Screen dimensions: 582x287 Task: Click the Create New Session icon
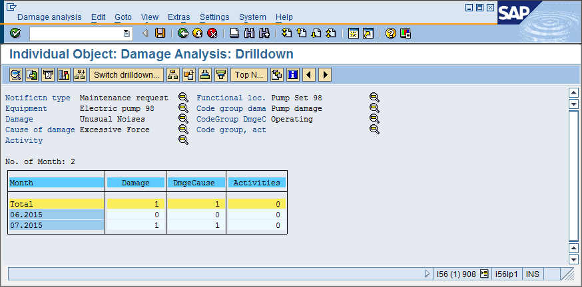click(354, 33)
